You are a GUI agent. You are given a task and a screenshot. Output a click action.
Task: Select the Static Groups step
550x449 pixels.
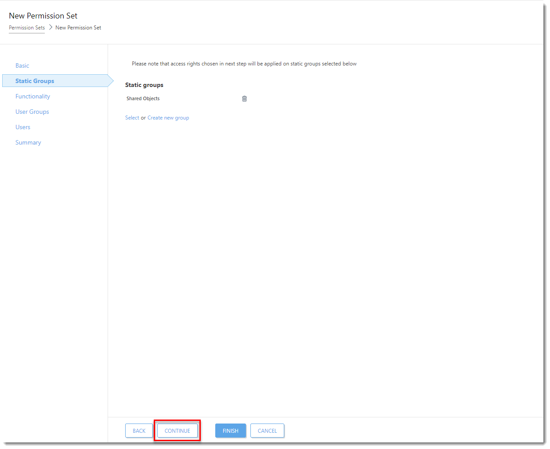[35, 81]
